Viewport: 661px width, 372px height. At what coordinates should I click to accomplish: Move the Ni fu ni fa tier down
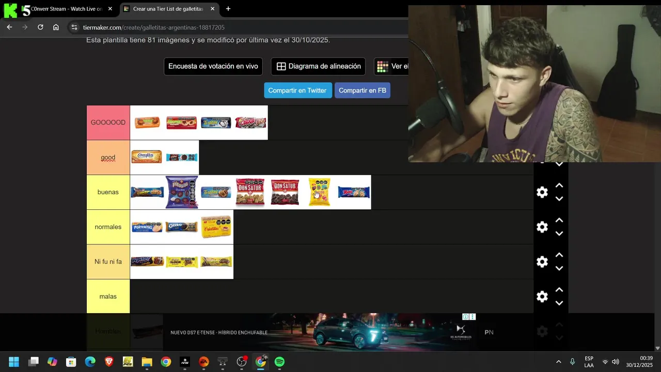tap(559, 269)
